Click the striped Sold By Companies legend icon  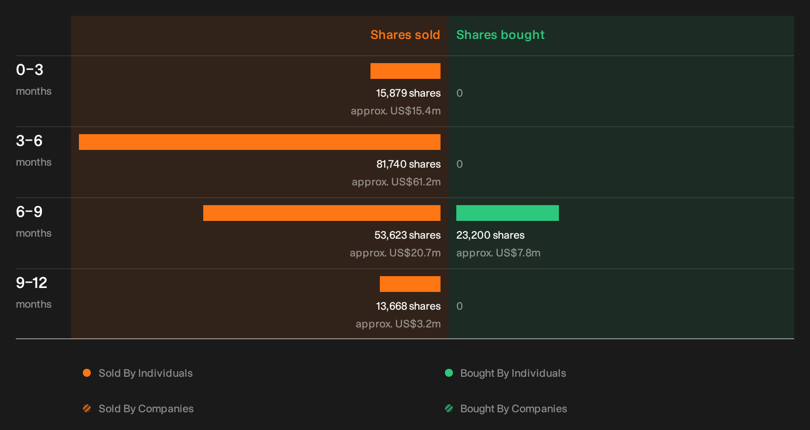[x=87, y=408]
